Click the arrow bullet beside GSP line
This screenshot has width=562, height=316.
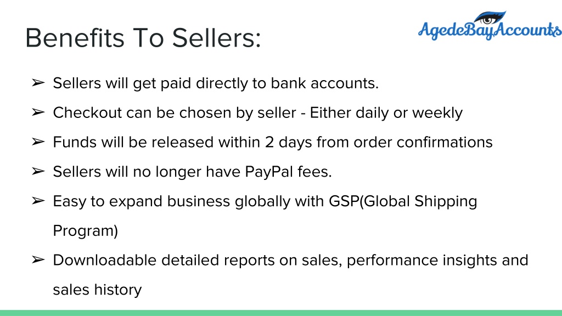tap(38, 201)
